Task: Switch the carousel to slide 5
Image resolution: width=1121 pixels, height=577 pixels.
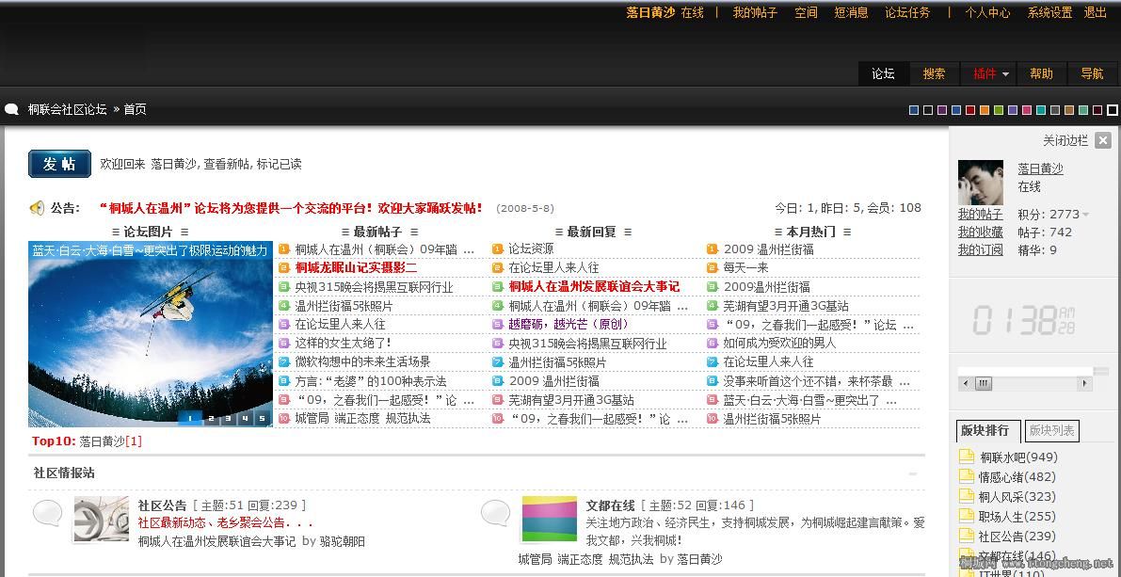Action: tap(262, 419)
